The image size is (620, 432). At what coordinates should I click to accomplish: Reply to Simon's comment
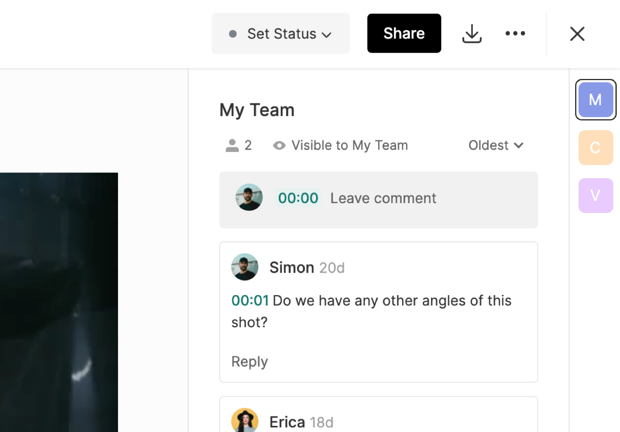pyautogui.click(x=249, y=361)
